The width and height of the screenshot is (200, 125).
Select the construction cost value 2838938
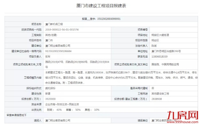coord(156,99)
